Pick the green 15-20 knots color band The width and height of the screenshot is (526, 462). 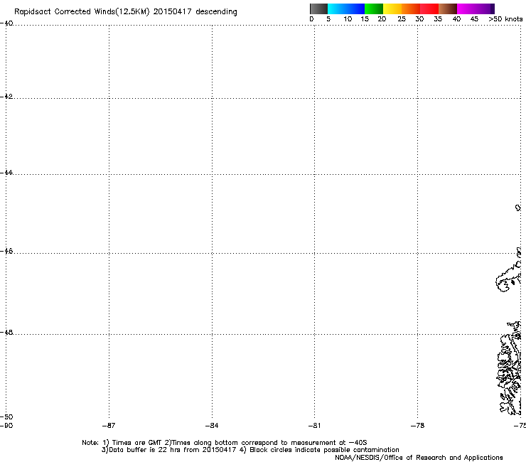click(x=374, y=9)
